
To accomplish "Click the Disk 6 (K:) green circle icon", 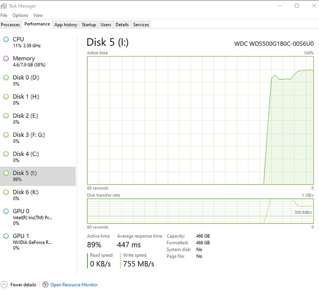I will [x=6, y=192].
